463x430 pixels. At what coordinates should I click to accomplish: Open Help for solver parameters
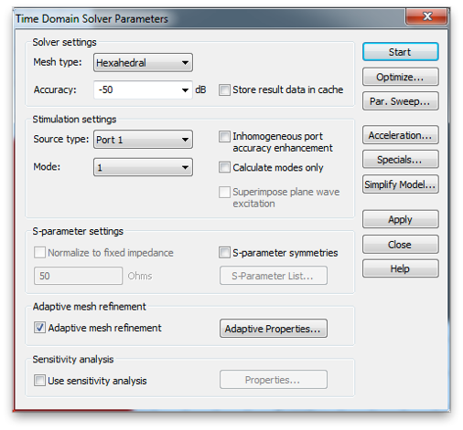tap(400, 268)
